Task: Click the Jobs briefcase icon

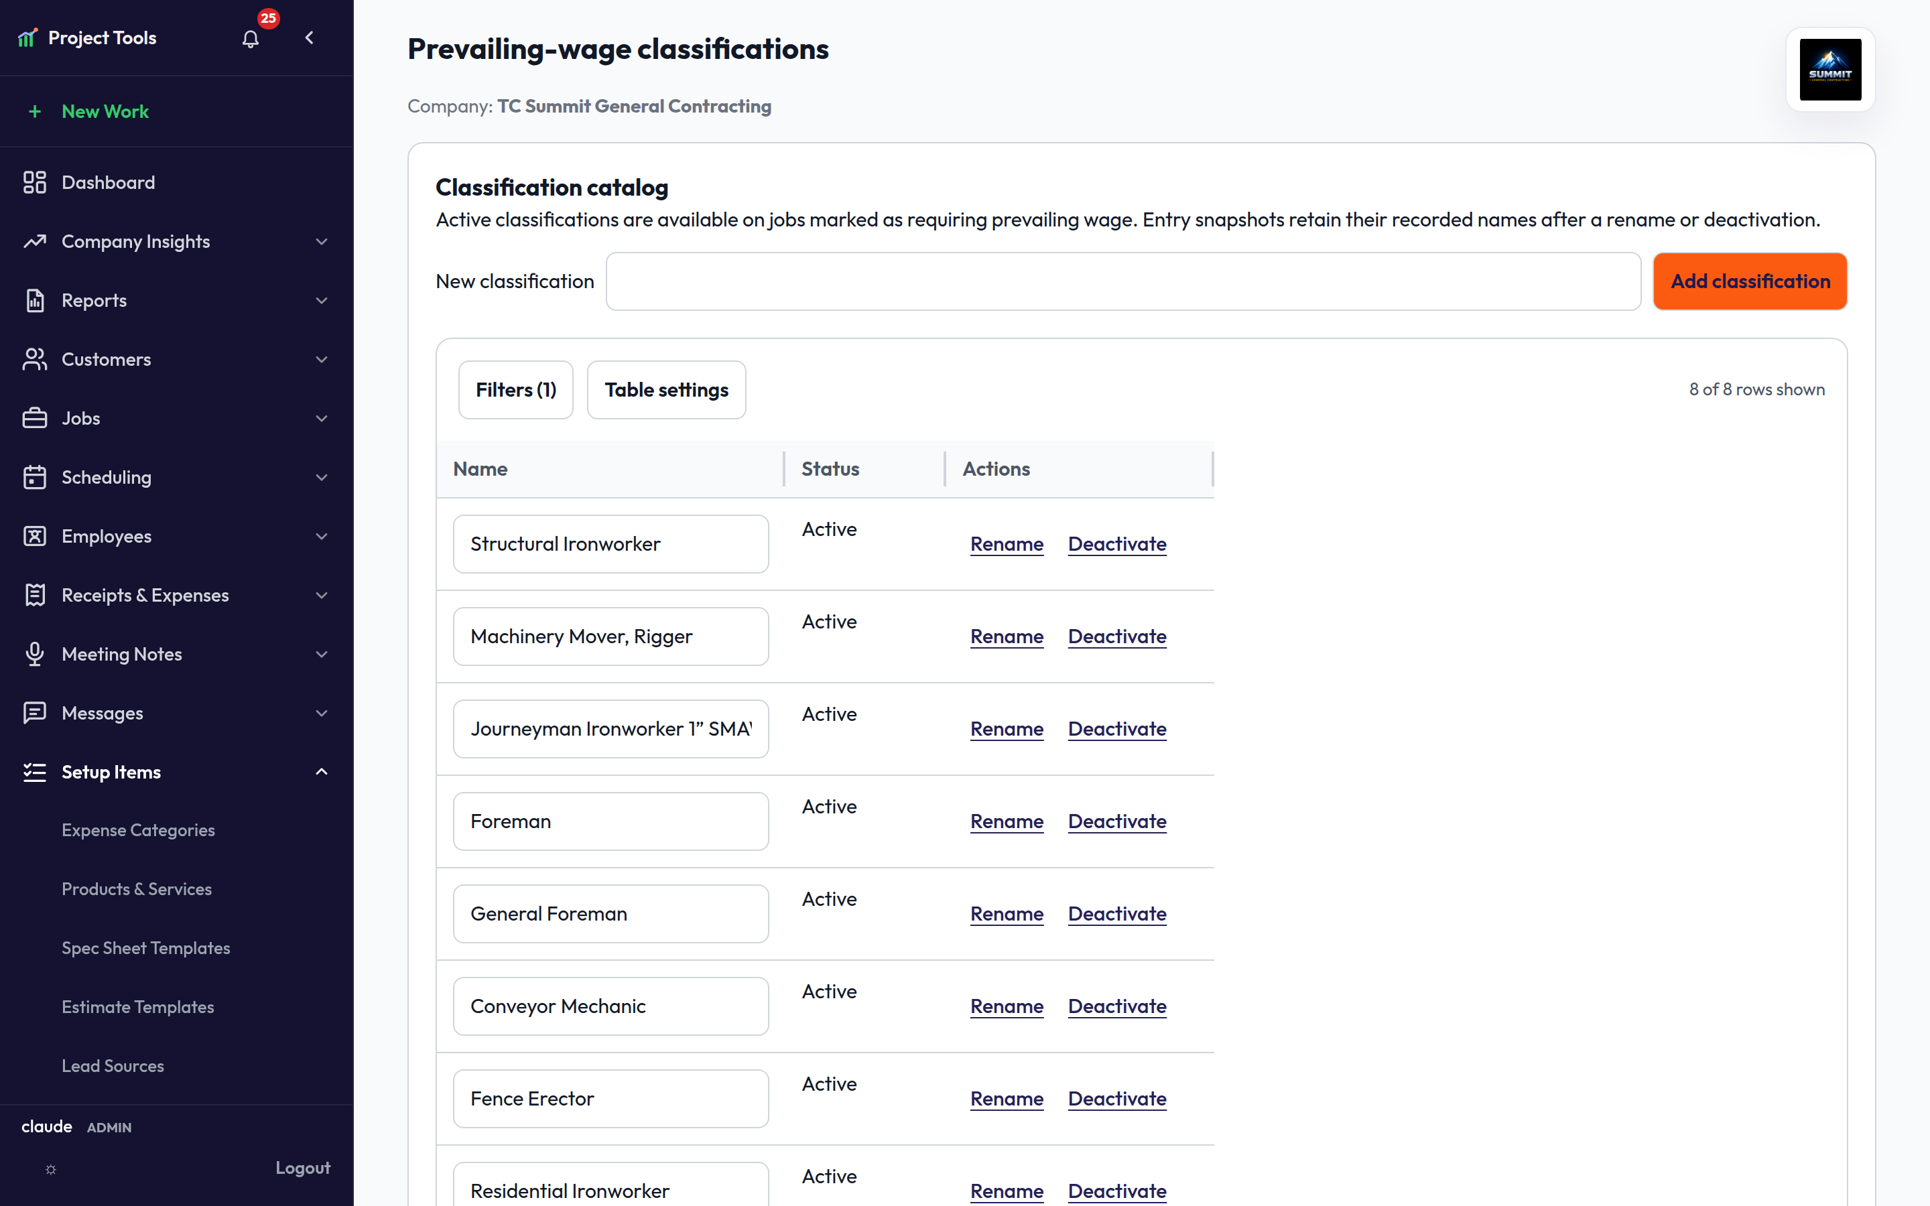Action: click(34, 419)
